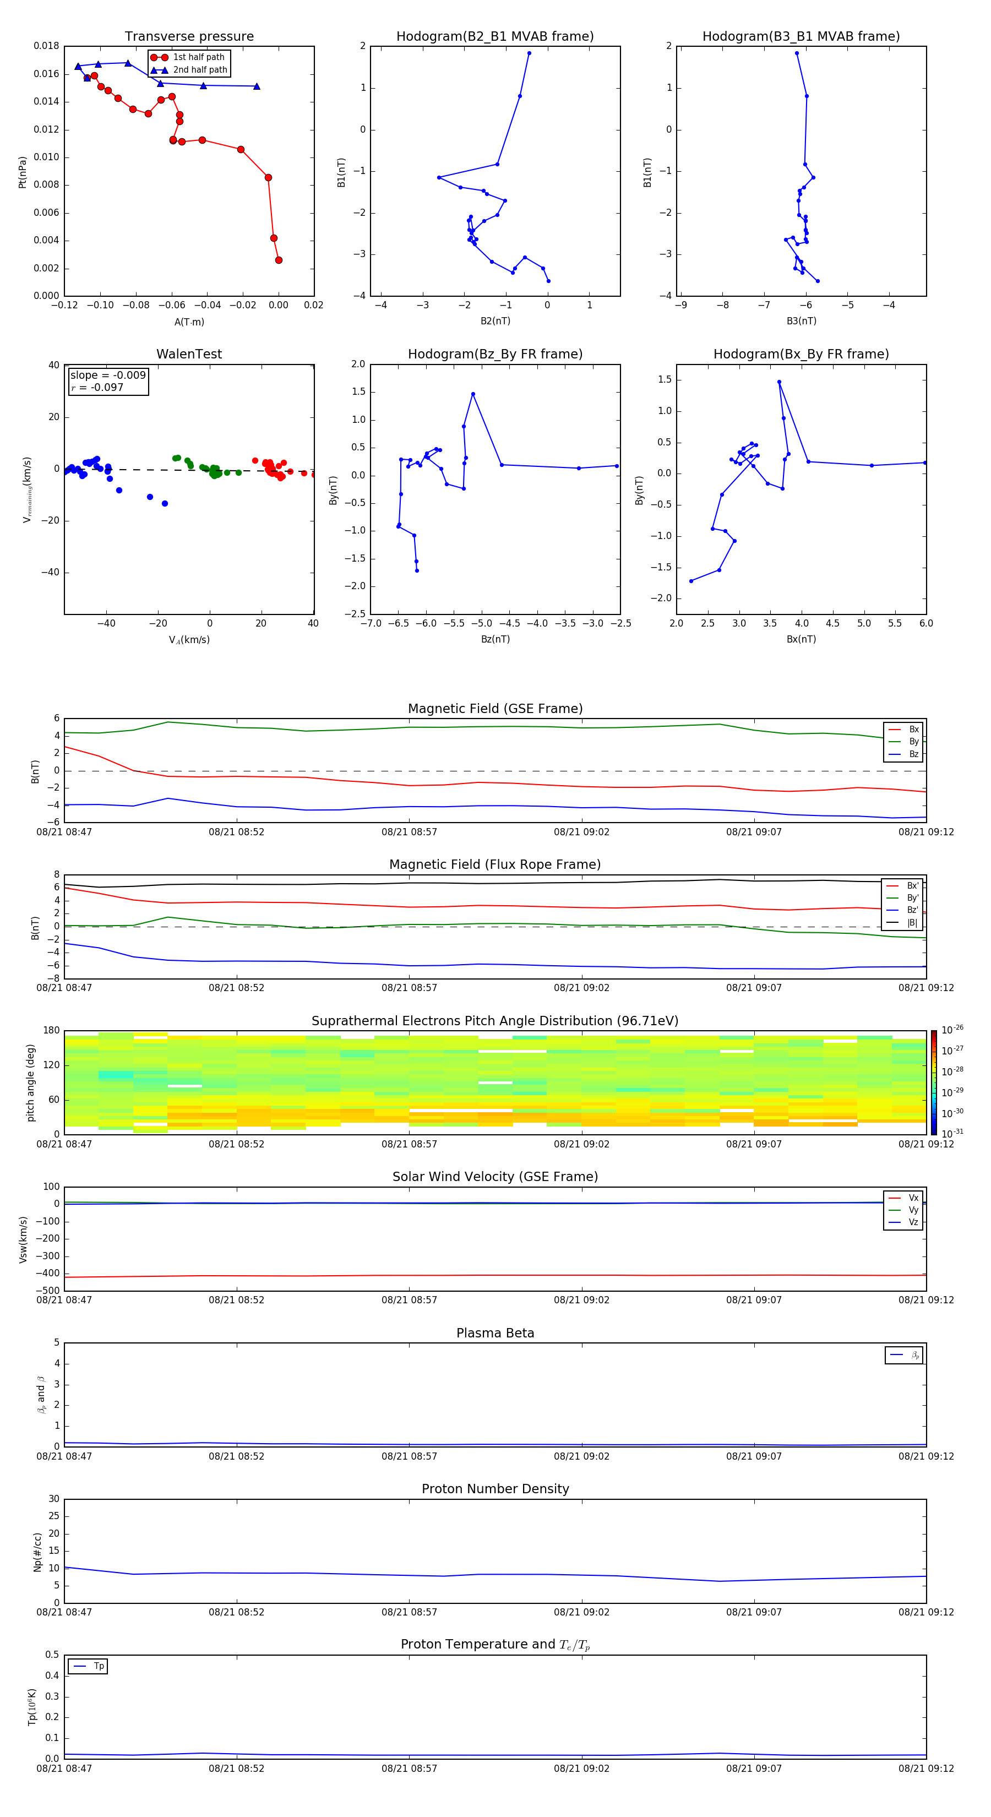Click the 'slope = -0.009' annotation

tap(108, 376)
